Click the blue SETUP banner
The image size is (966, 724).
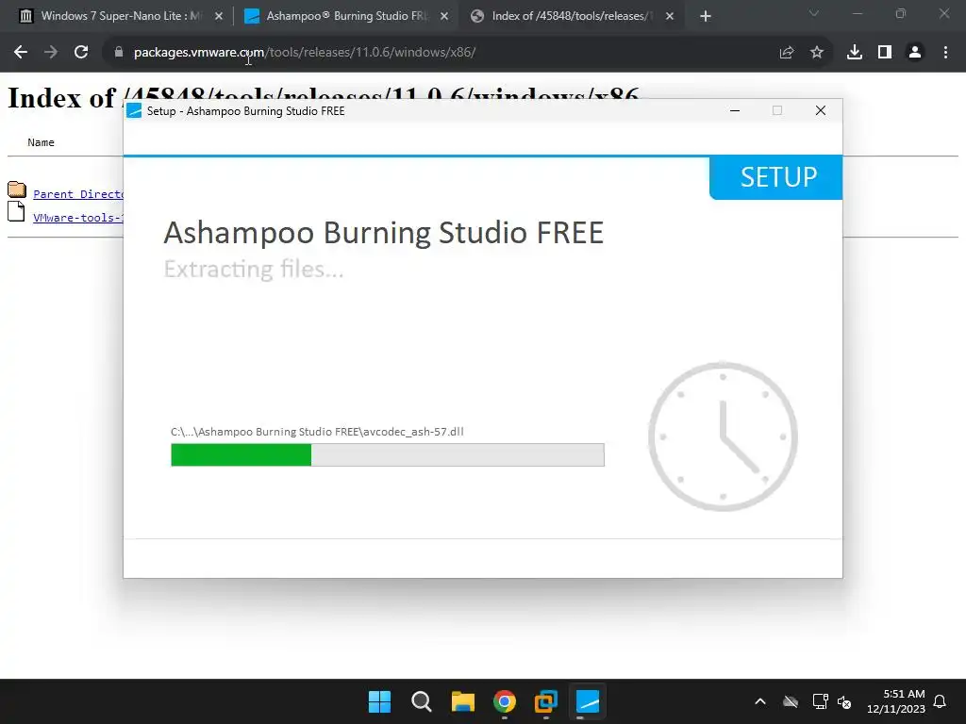[775, 177]
